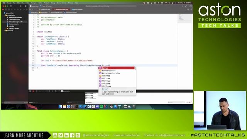The height and width of the screenshot is (139, 247).
Task: Open Finder from the Dock
Action: pyautogui.click(x=60, y=107)
